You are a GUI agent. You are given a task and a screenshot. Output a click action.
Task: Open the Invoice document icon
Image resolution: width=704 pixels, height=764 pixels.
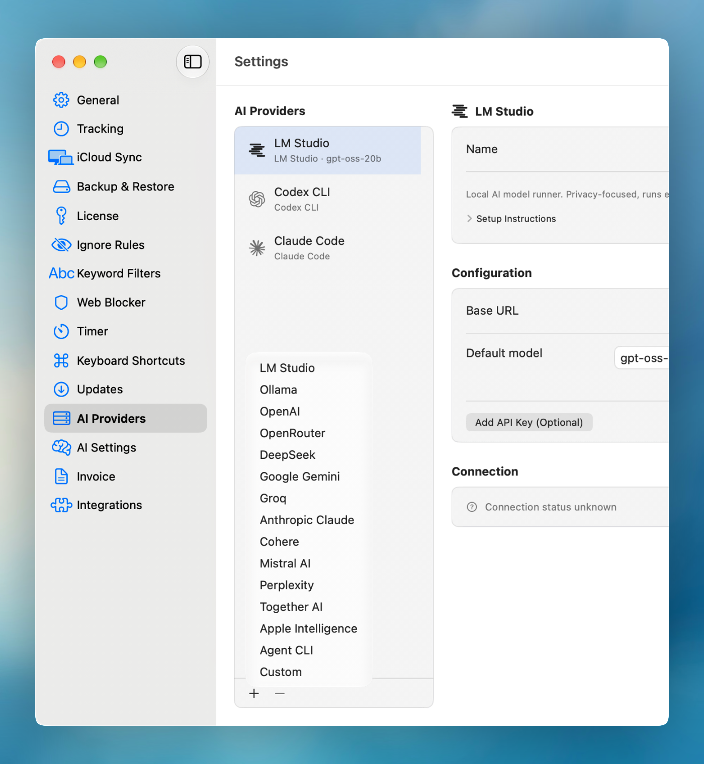(x=61, y=476)
